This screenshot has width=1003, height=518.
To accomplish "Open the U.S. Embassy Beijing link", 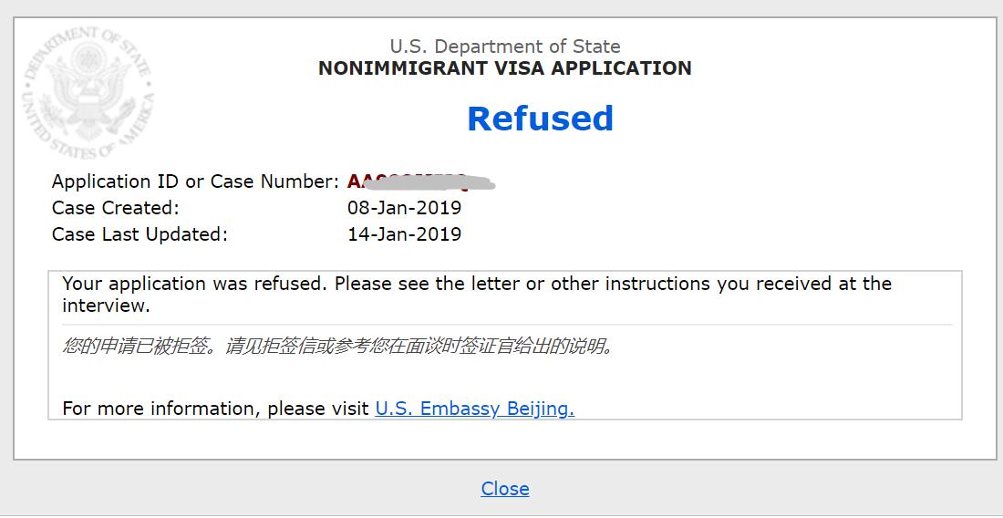I will tap(475, 408).
